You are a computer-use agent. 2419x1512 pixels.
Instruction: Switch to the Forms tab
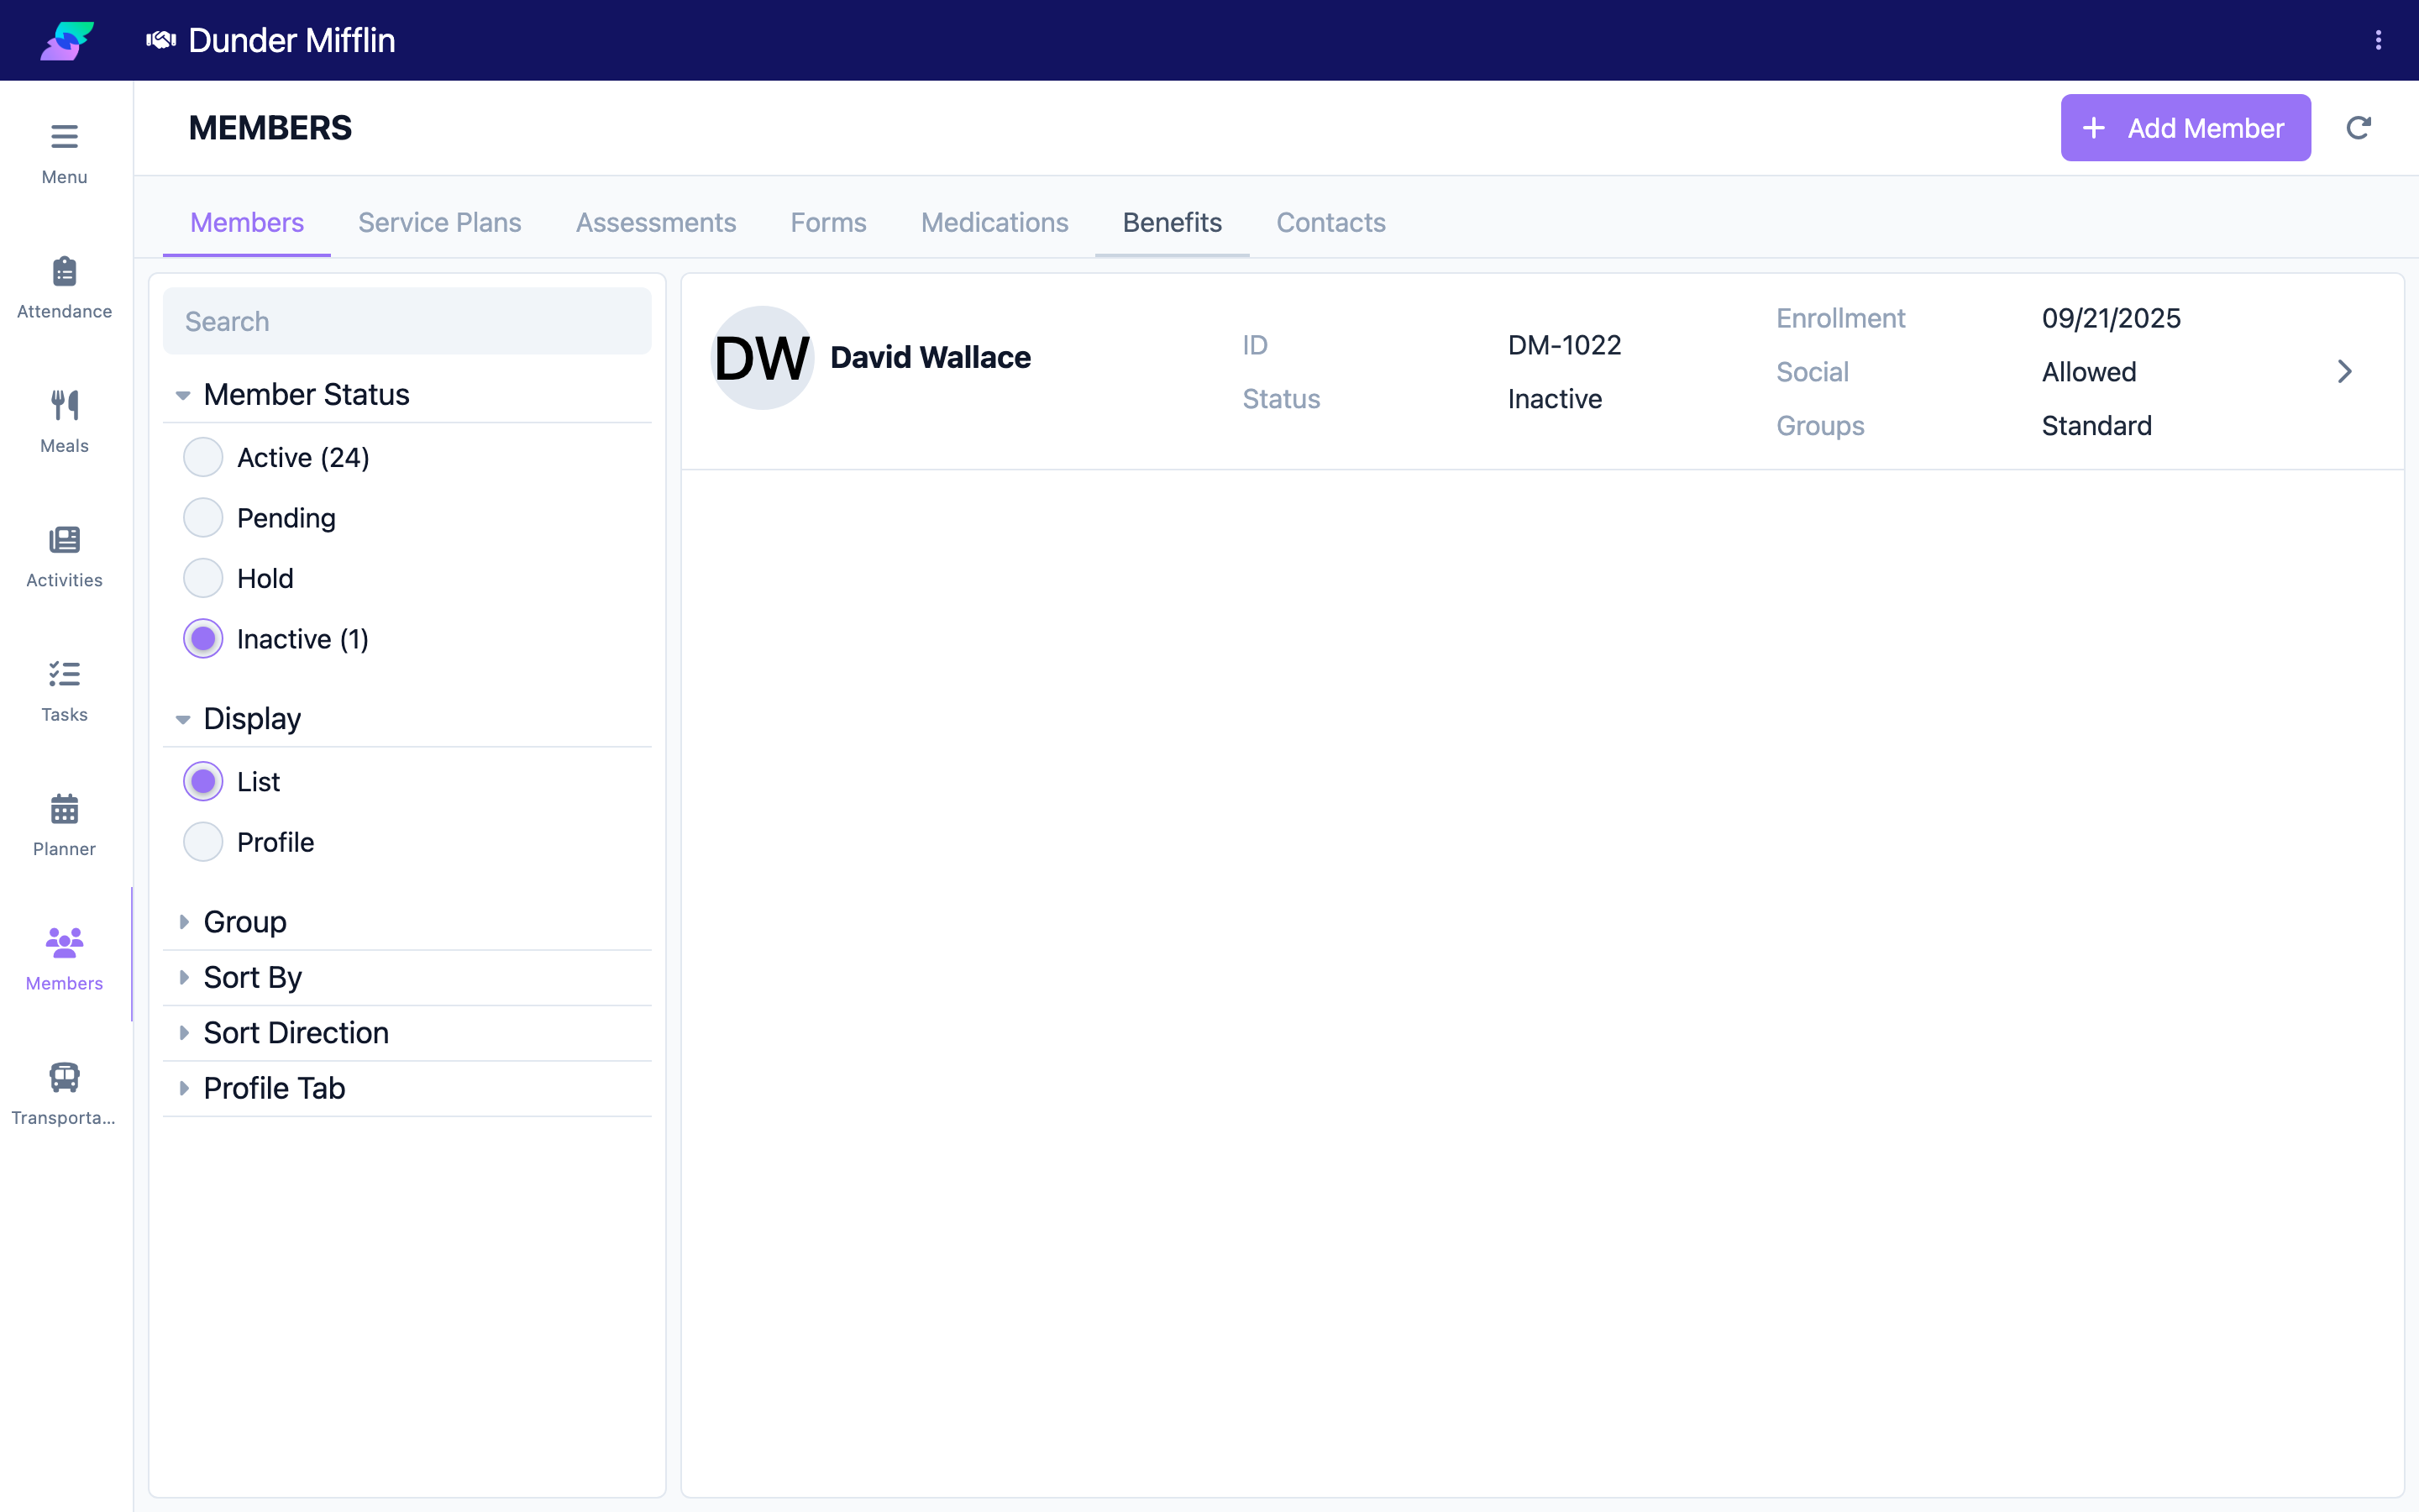coord(829,222)
